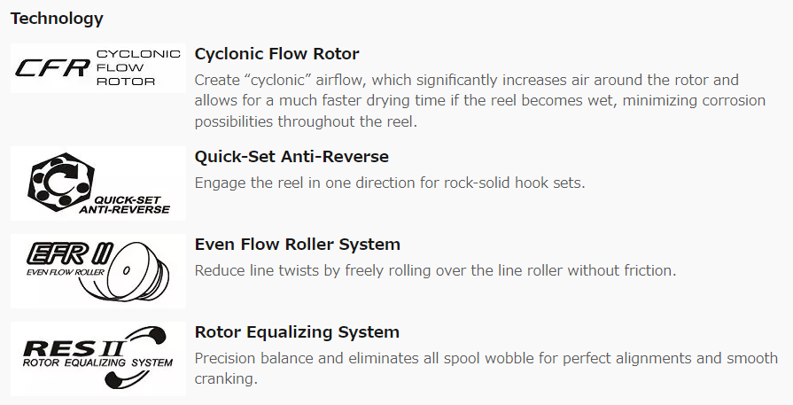Click the reduce line twists description text
The height and width of the screenshot is (405, 793).
point(435,270)
